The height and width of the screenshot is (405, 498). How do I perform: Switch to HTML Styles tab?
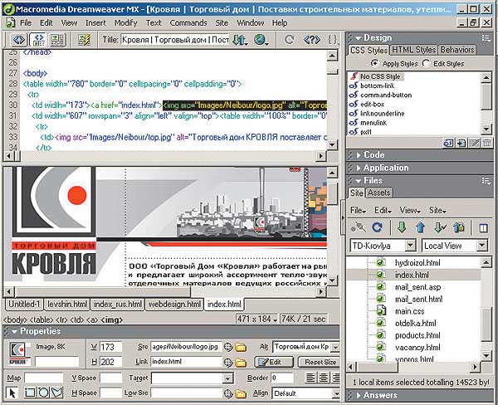414,50
